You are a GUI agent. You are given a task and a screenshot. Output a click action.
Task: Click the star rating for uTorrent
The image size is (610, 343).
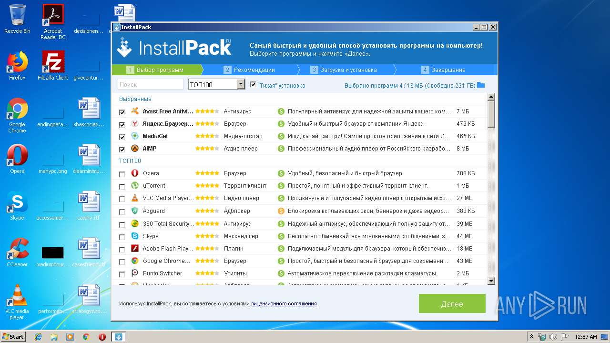pos(207,186)
